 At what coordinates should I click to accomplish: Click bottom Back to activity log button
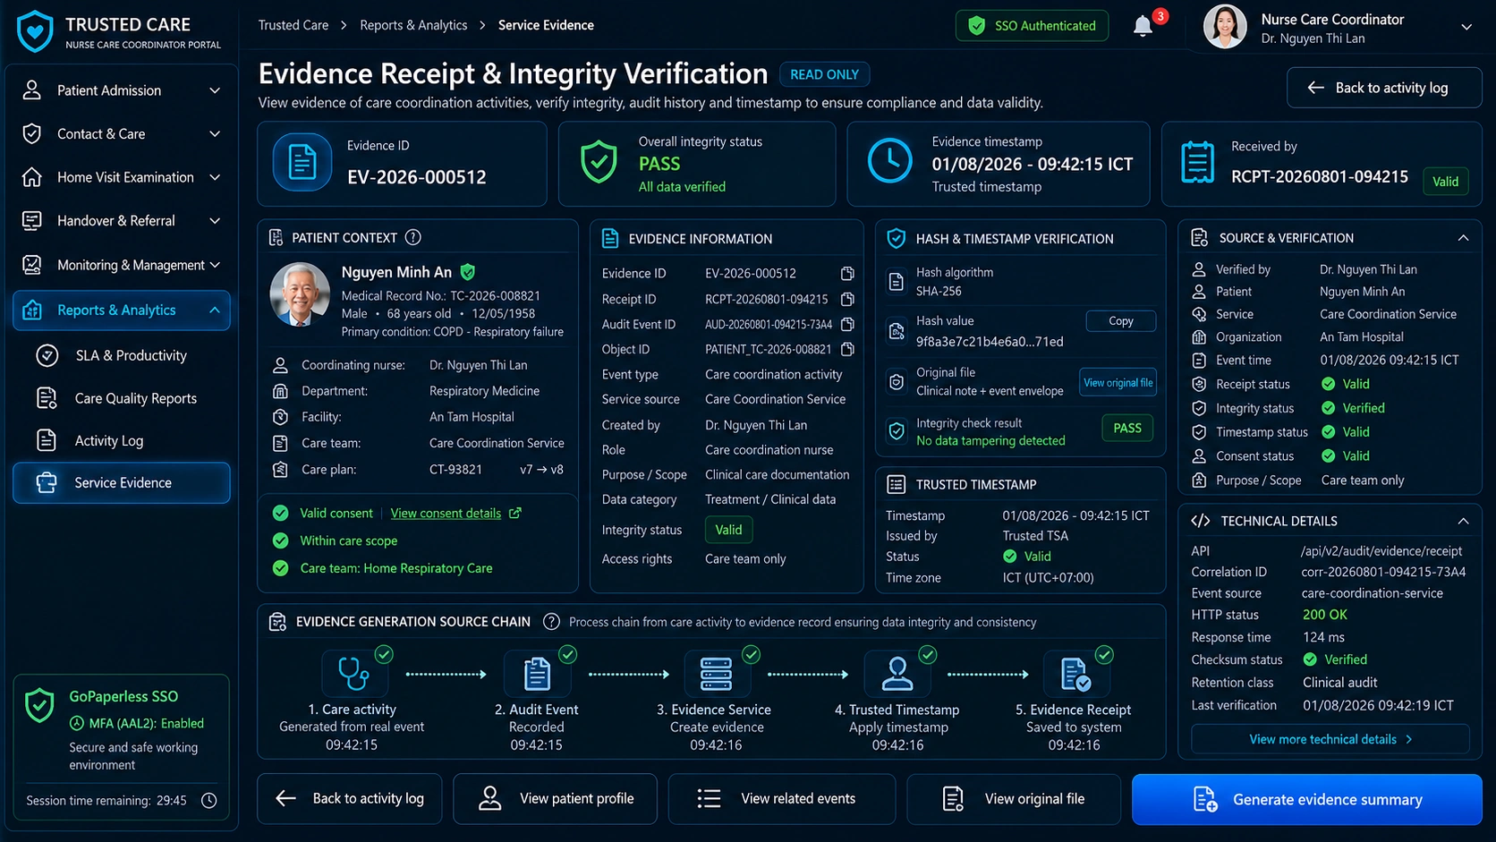tap(350, 798)
